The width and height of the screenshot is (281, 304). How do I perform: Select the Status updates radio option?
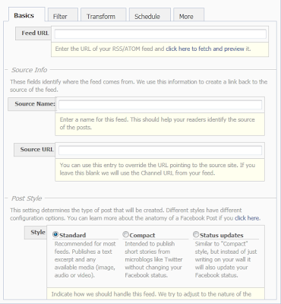point(196,235)
